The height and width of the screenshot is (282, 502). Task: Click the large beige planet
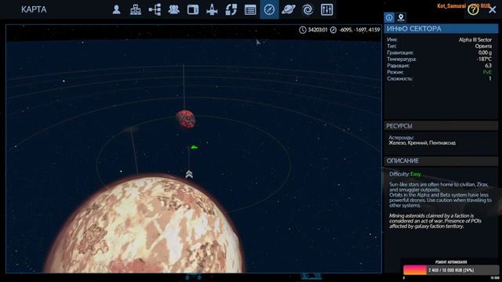(x=146, y=224)
